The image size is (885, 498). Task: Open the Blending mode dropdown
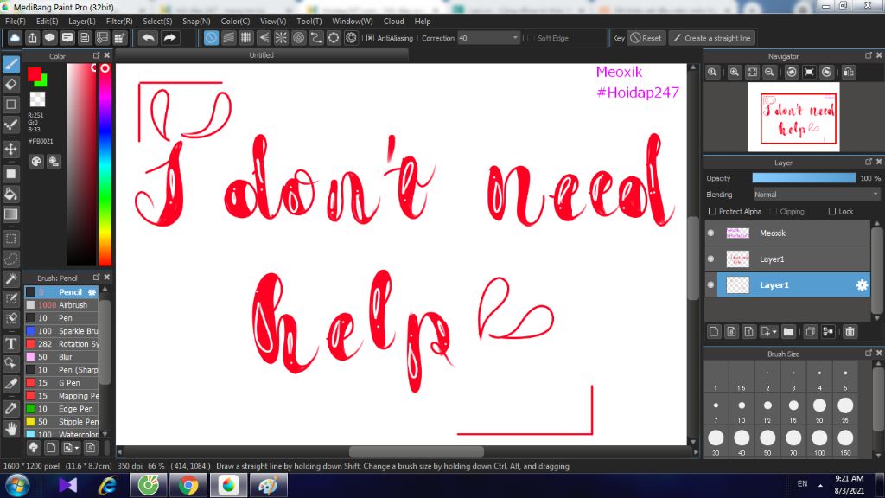pos(817,195)
